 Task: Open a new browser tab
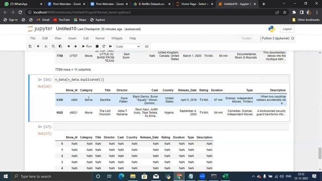click(x=264, y=4)
